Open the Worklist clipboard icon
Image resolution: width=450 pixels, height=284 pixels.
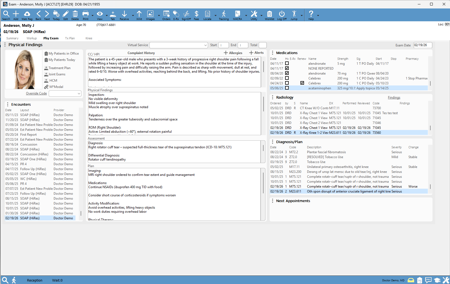270,15
